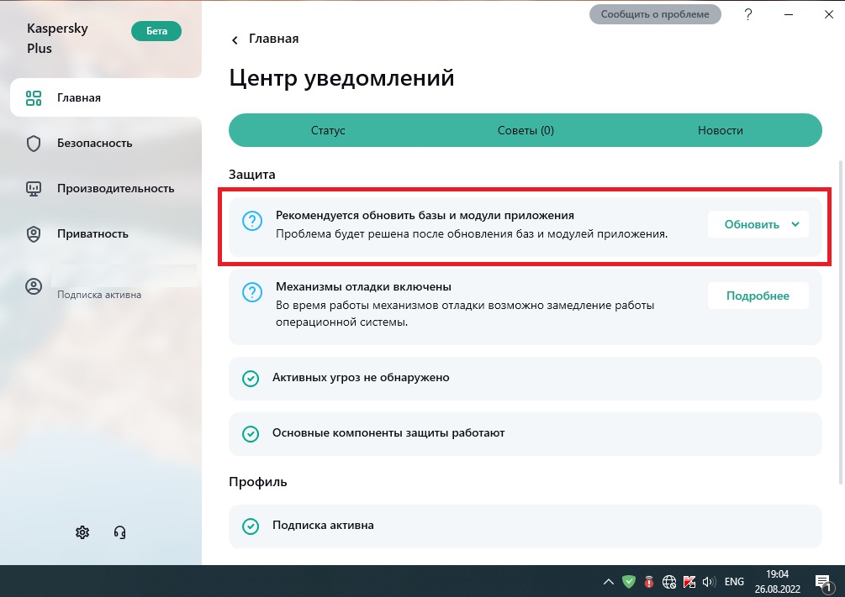Open the volume speaker tray icon
Screen dimensions: 845x597
point(707,581)
